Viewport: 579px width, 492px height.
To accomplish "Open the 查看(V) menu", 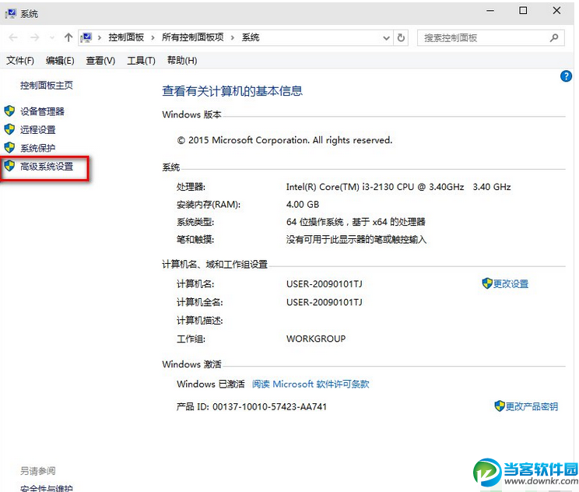I will tap(100, 60).
